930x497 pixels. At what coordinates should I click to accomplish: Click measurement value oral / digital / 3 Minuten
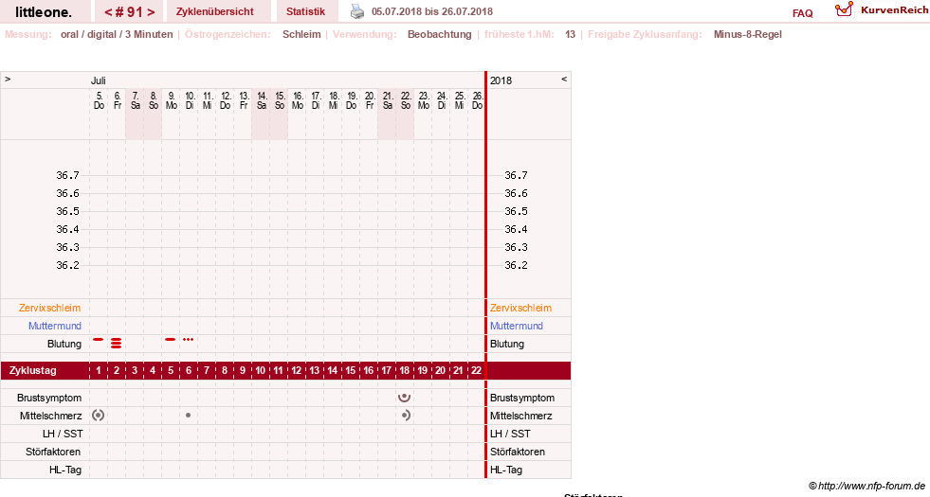tap(117, 34)
